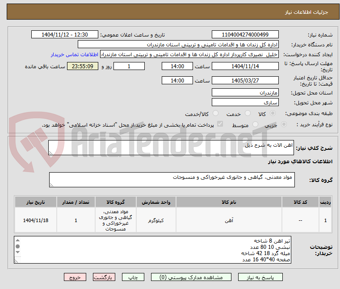Click resize handle of 'شرح کلی نیاز' box
The image size is (340, 289).
click(50, 153)
